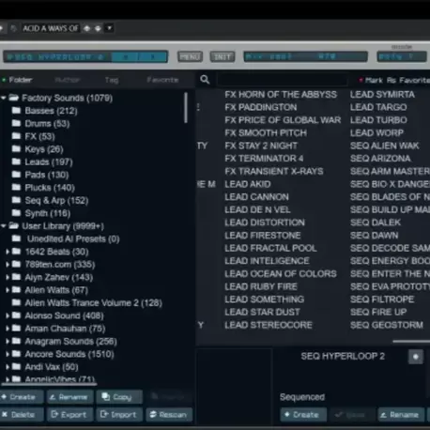
Task: Click the FX folder icon
Action: point(16,136)
